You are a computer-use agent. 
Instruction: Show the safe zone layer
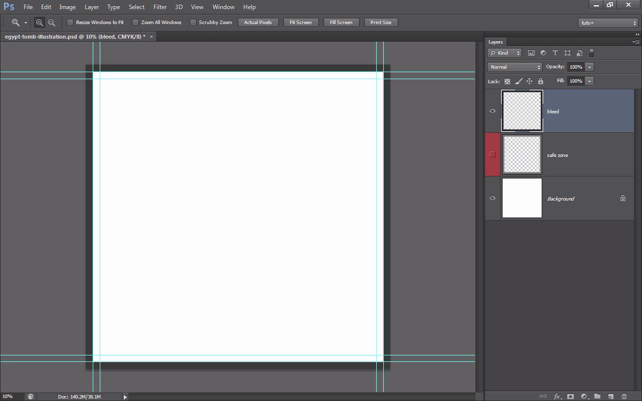[493, 154]
